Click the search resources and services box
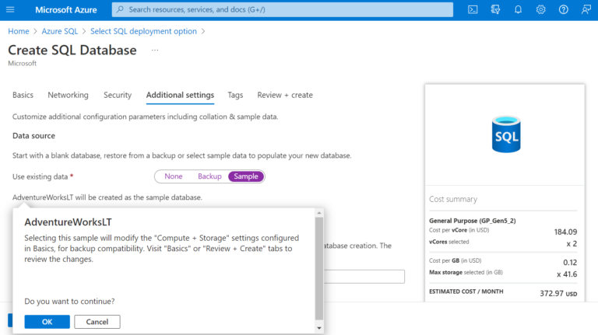This screenshot has width=598, height=335. coord(283,9)
